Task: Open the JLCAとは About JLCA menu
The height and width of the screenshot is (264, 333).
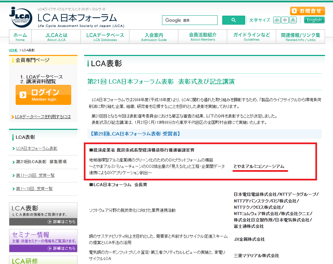Action: pos(56,37)
